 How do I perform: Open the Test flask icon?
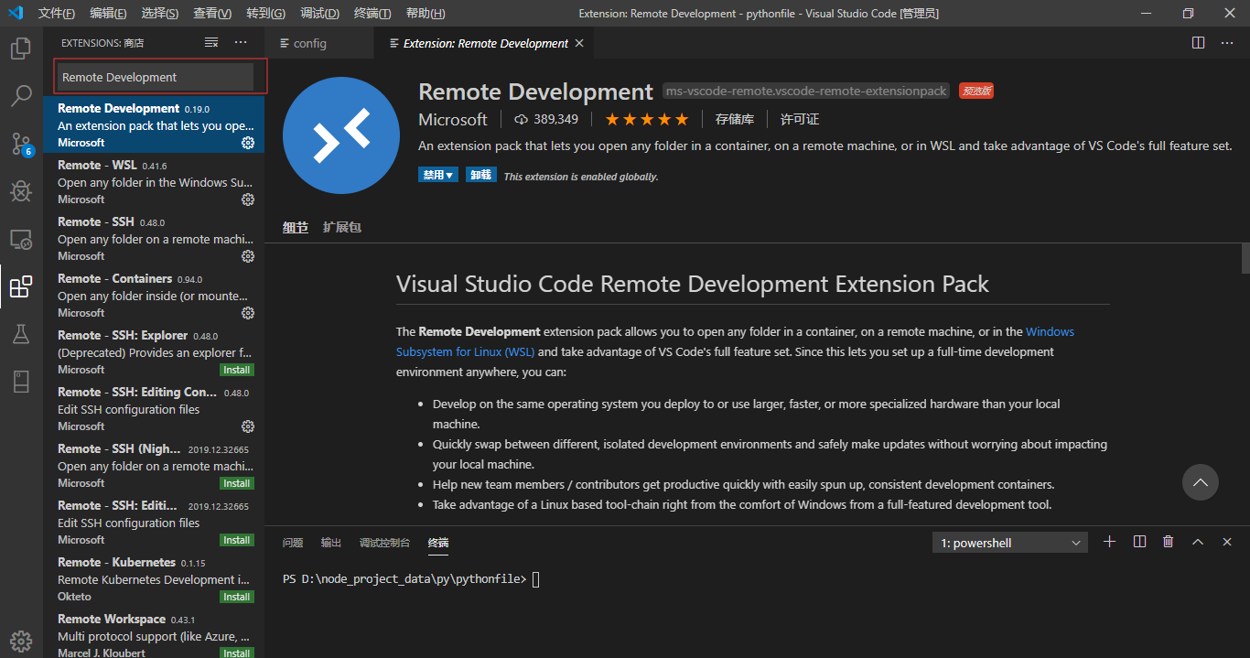coord(21,334)
